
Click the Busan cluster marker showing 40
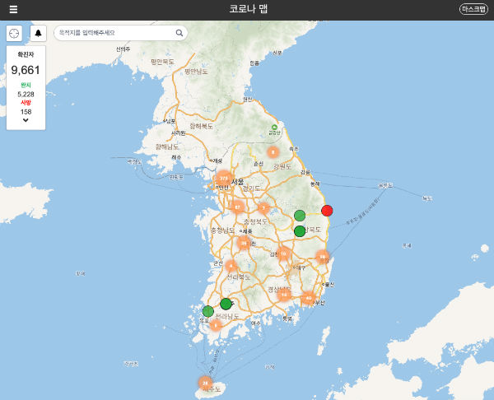pos(309,298)
